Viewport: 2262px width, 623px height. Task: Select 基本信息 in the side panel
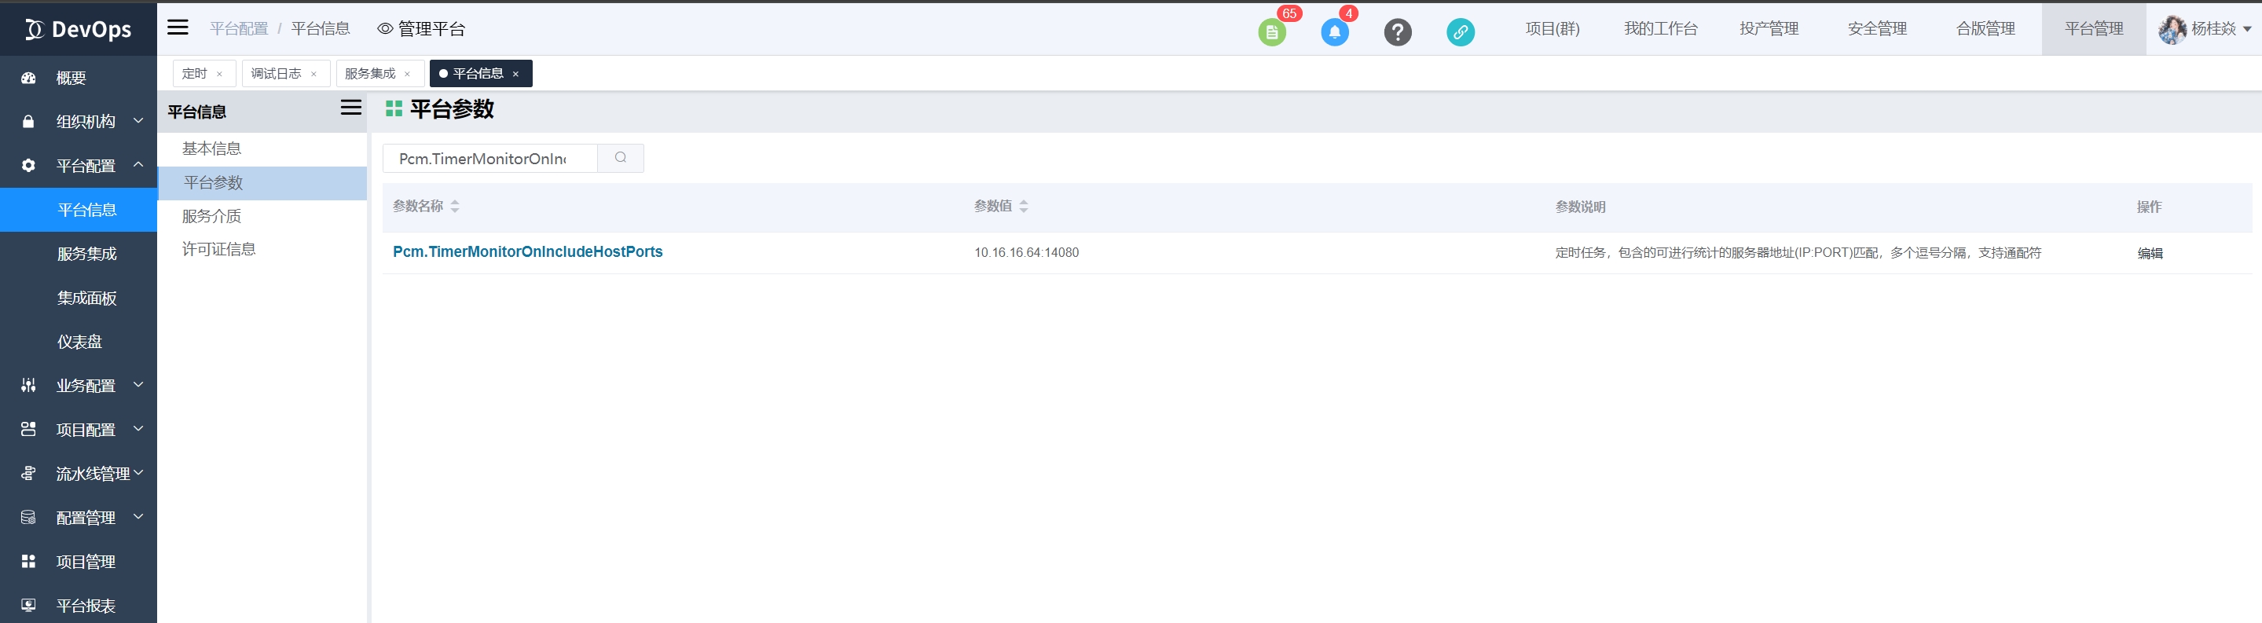pyautogui.click(x=211, y=149)
